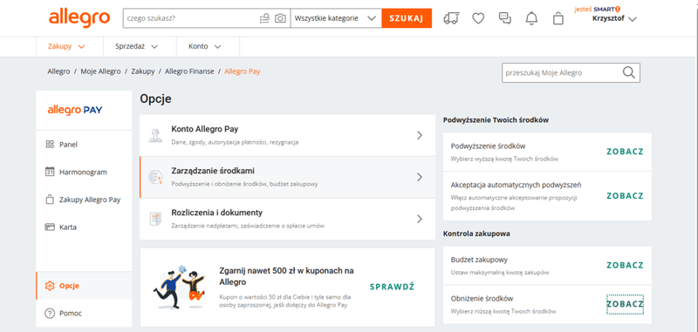Image resolution: width=698 pixels, height=332 pixels.
Task: Click ZOBACZ for Obniżenie środków
Action: pos(625,304)
